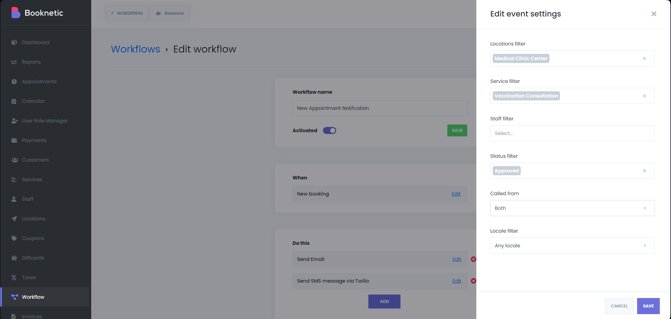Go to Services menu item
Image resolution: width=671 pixels, height=319 pixels.
click(x=45, y=179)
